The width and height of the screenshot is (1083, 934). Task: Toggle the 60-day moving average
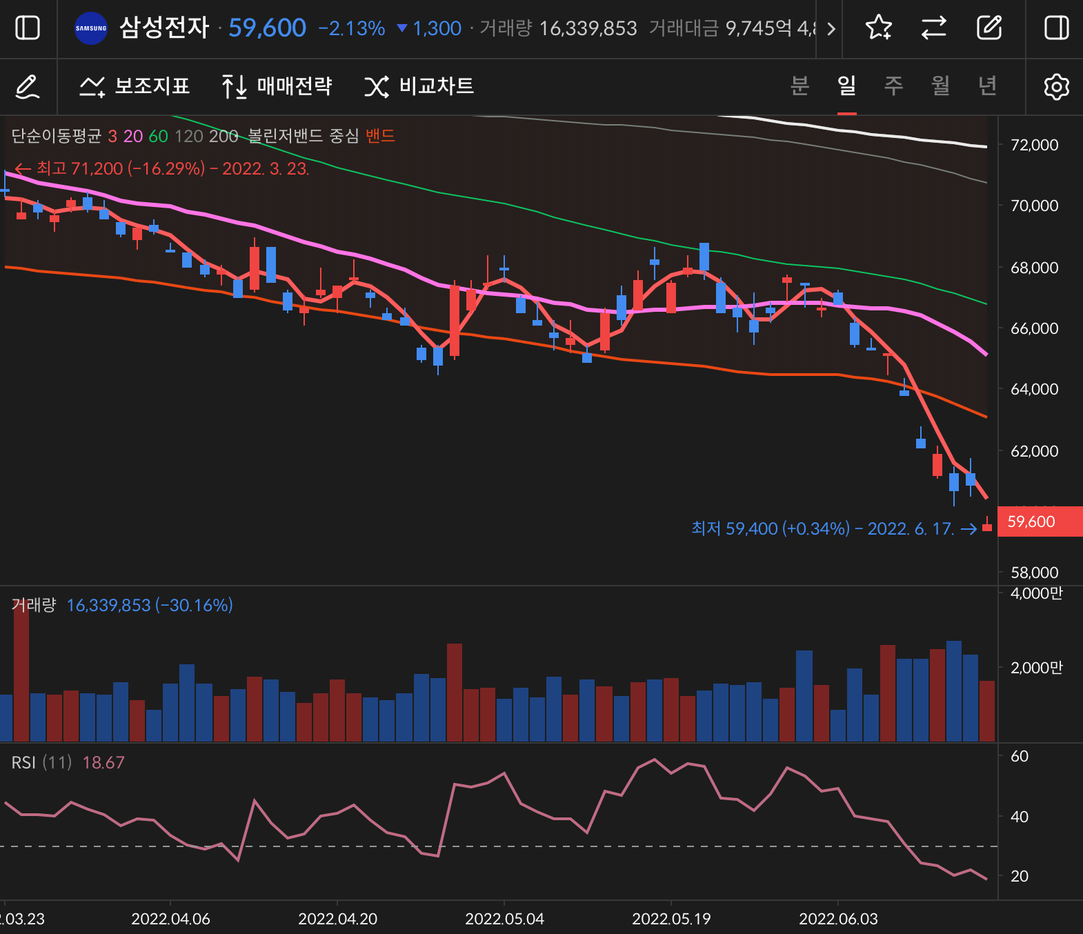click(x=159, y=136)
